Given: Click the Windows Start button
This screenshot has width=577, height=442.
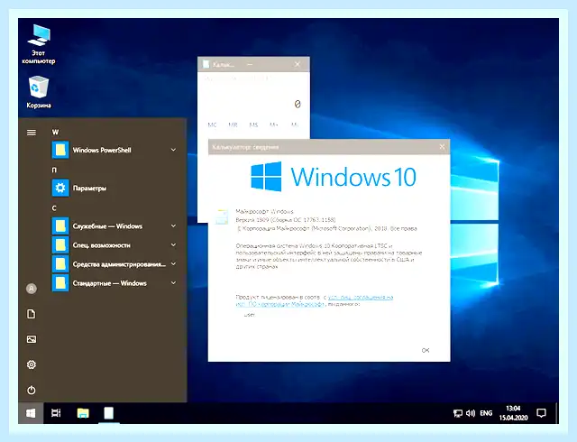Looking at the screenshot, I should 31,413.
